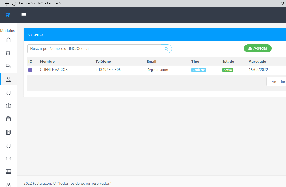The height and width of the screenshot is (187, 286).
Task: Click the Tipo column header
Action: pos(195,61)
